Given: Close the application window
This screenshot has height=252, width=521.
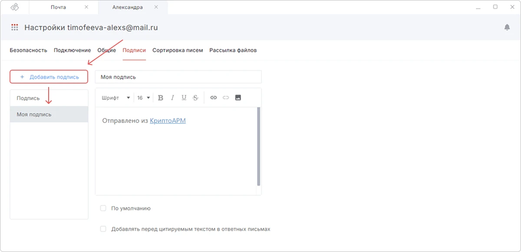Looking at the screenshot, I should click(511, 7).
